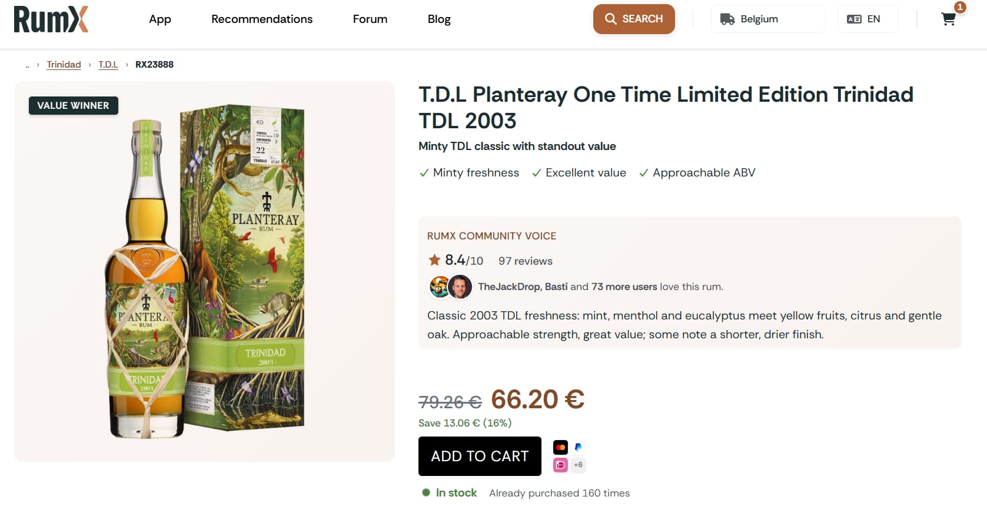
Task: Show +6 more payment methods
Action: coord(578,465)
